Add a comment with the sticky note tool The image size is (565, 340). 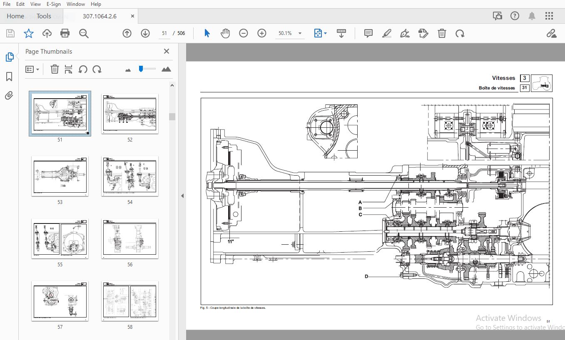368,33
